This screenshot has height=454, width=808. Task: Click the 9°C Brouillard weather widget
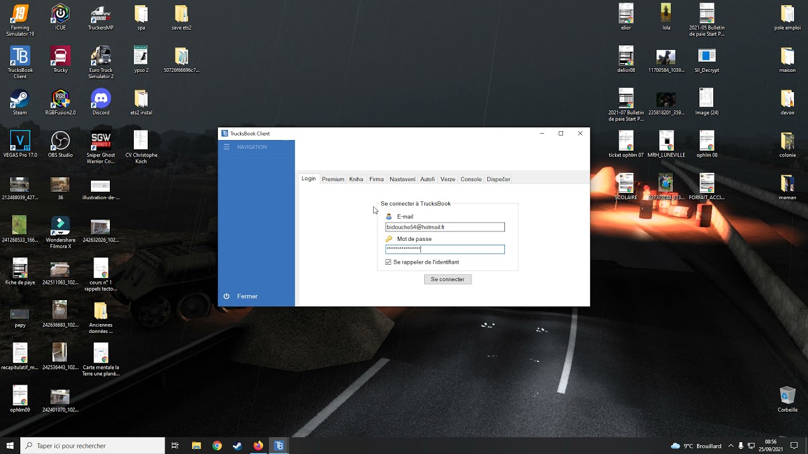coord(696,446)
